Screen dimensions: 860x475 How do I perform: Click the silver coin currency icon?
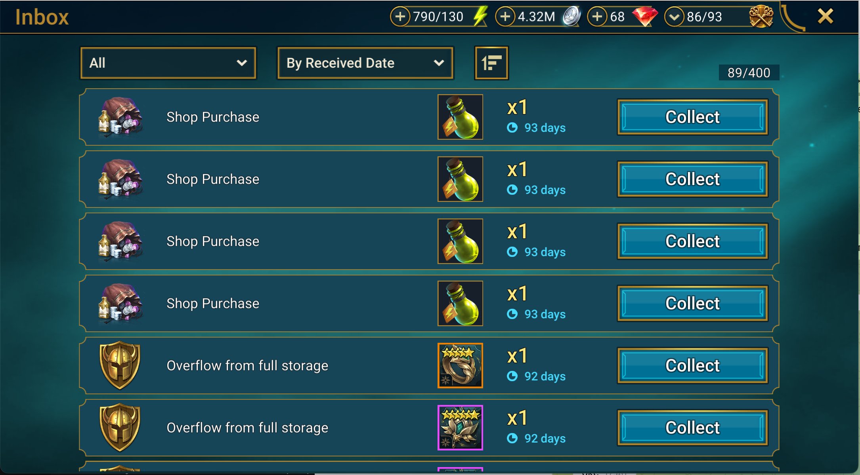coord(571,17)
